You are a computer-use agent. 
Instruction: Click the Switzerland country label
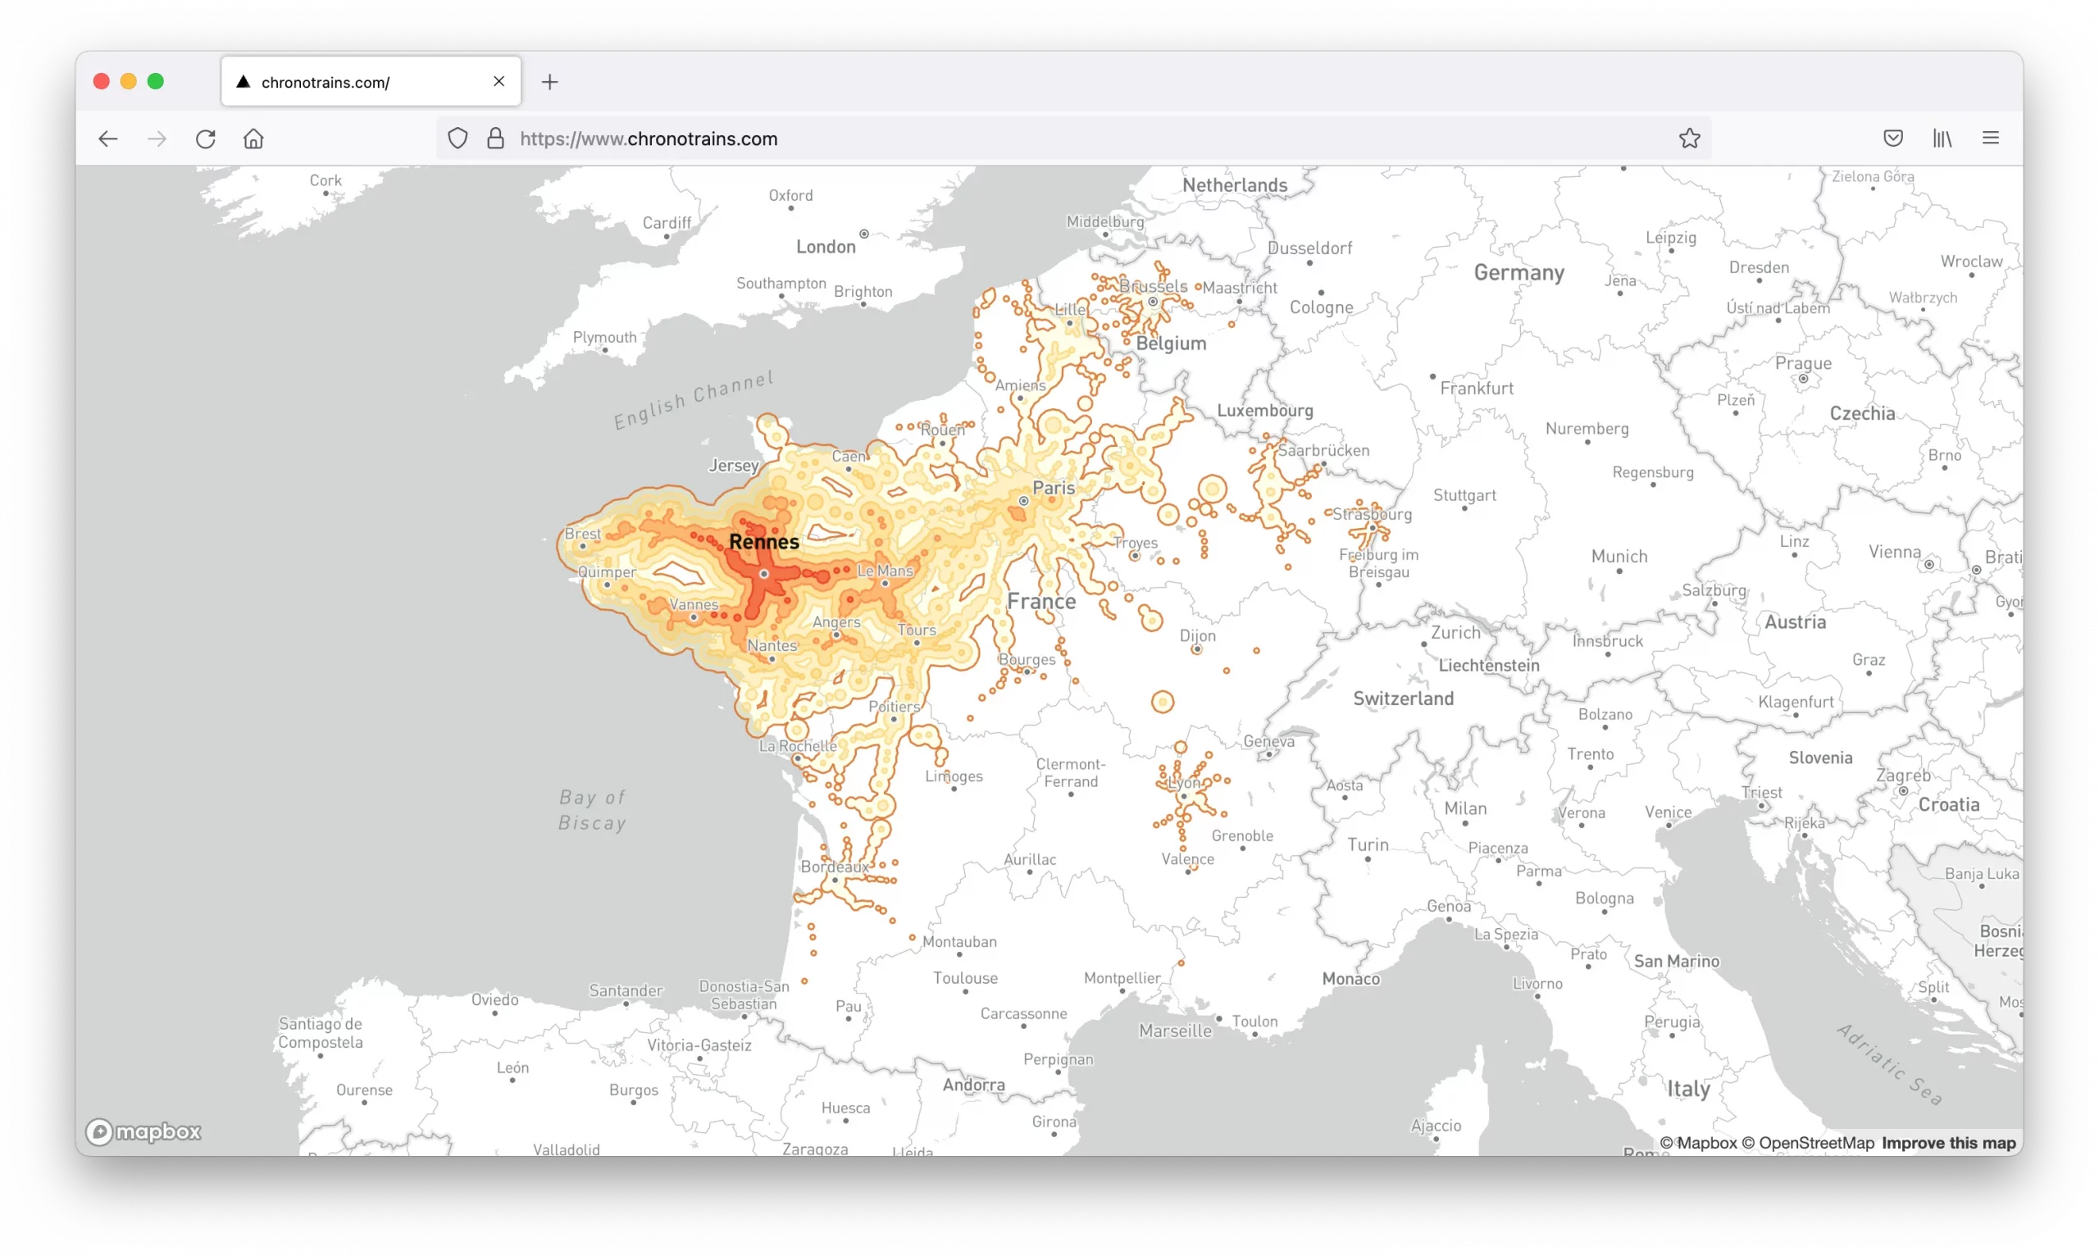click(1402, 699)
